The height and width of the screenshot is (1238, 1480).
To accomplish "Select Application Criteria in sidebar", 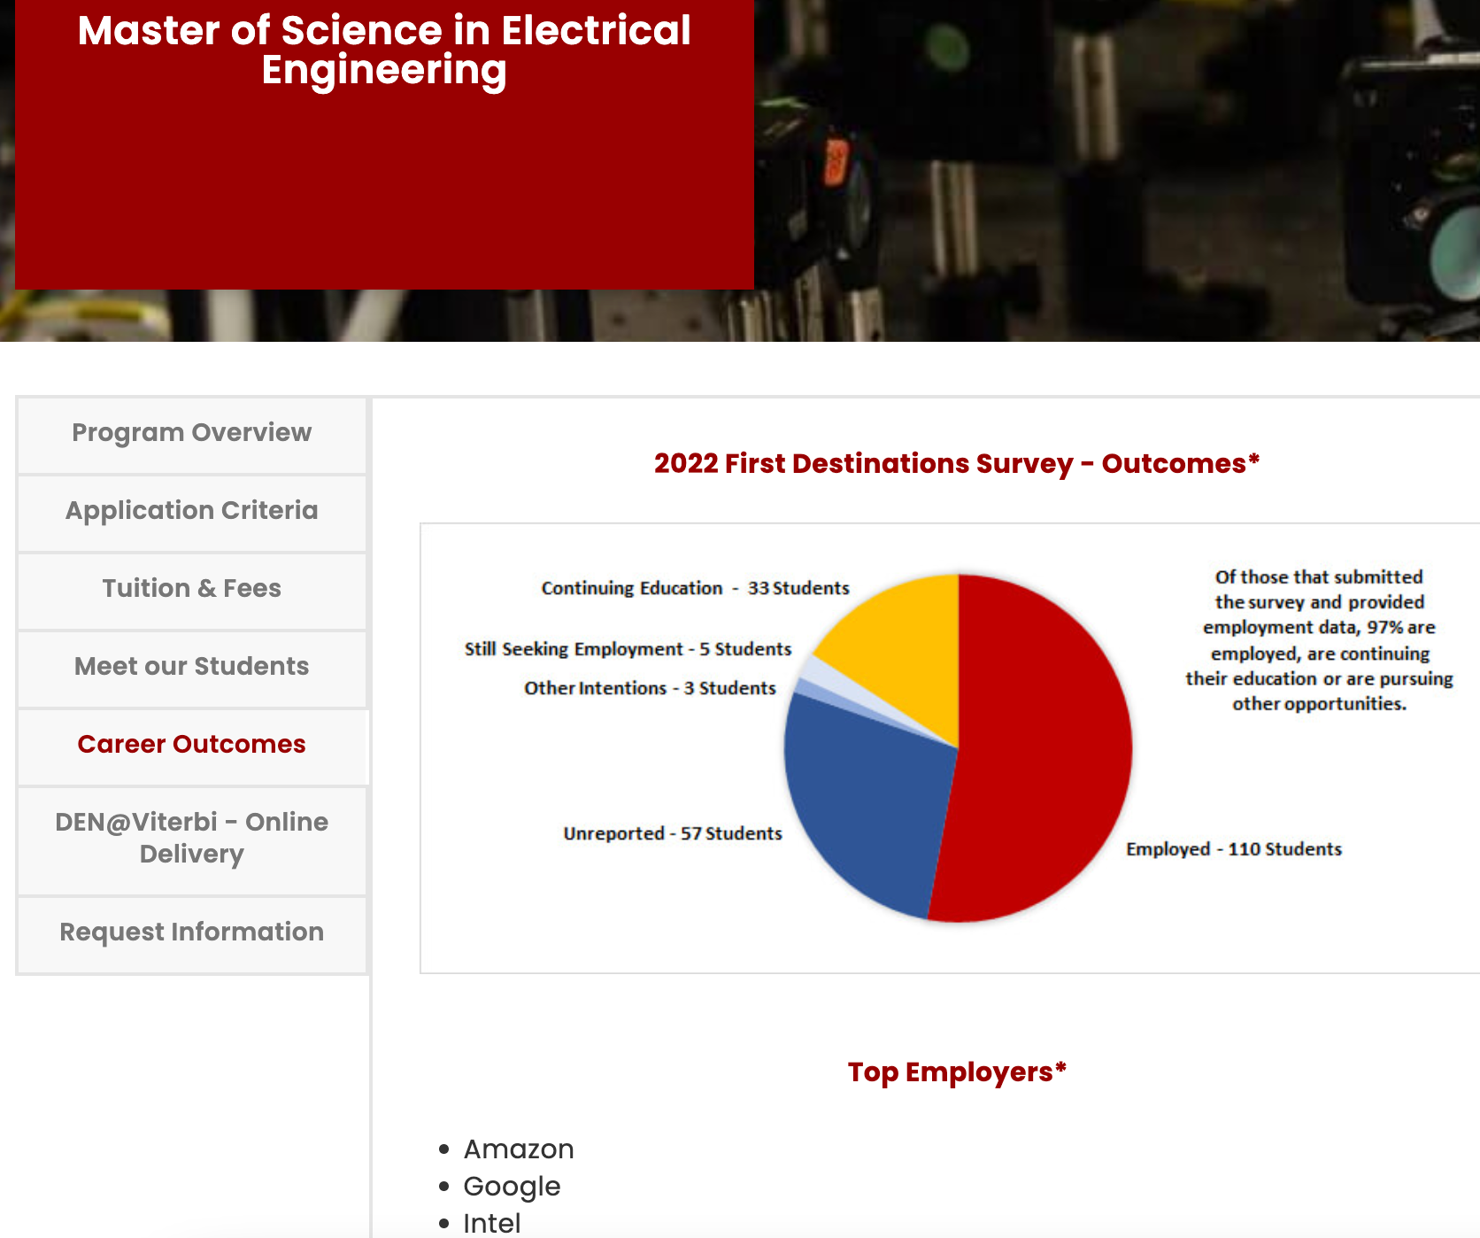I will tap(191, 511).
